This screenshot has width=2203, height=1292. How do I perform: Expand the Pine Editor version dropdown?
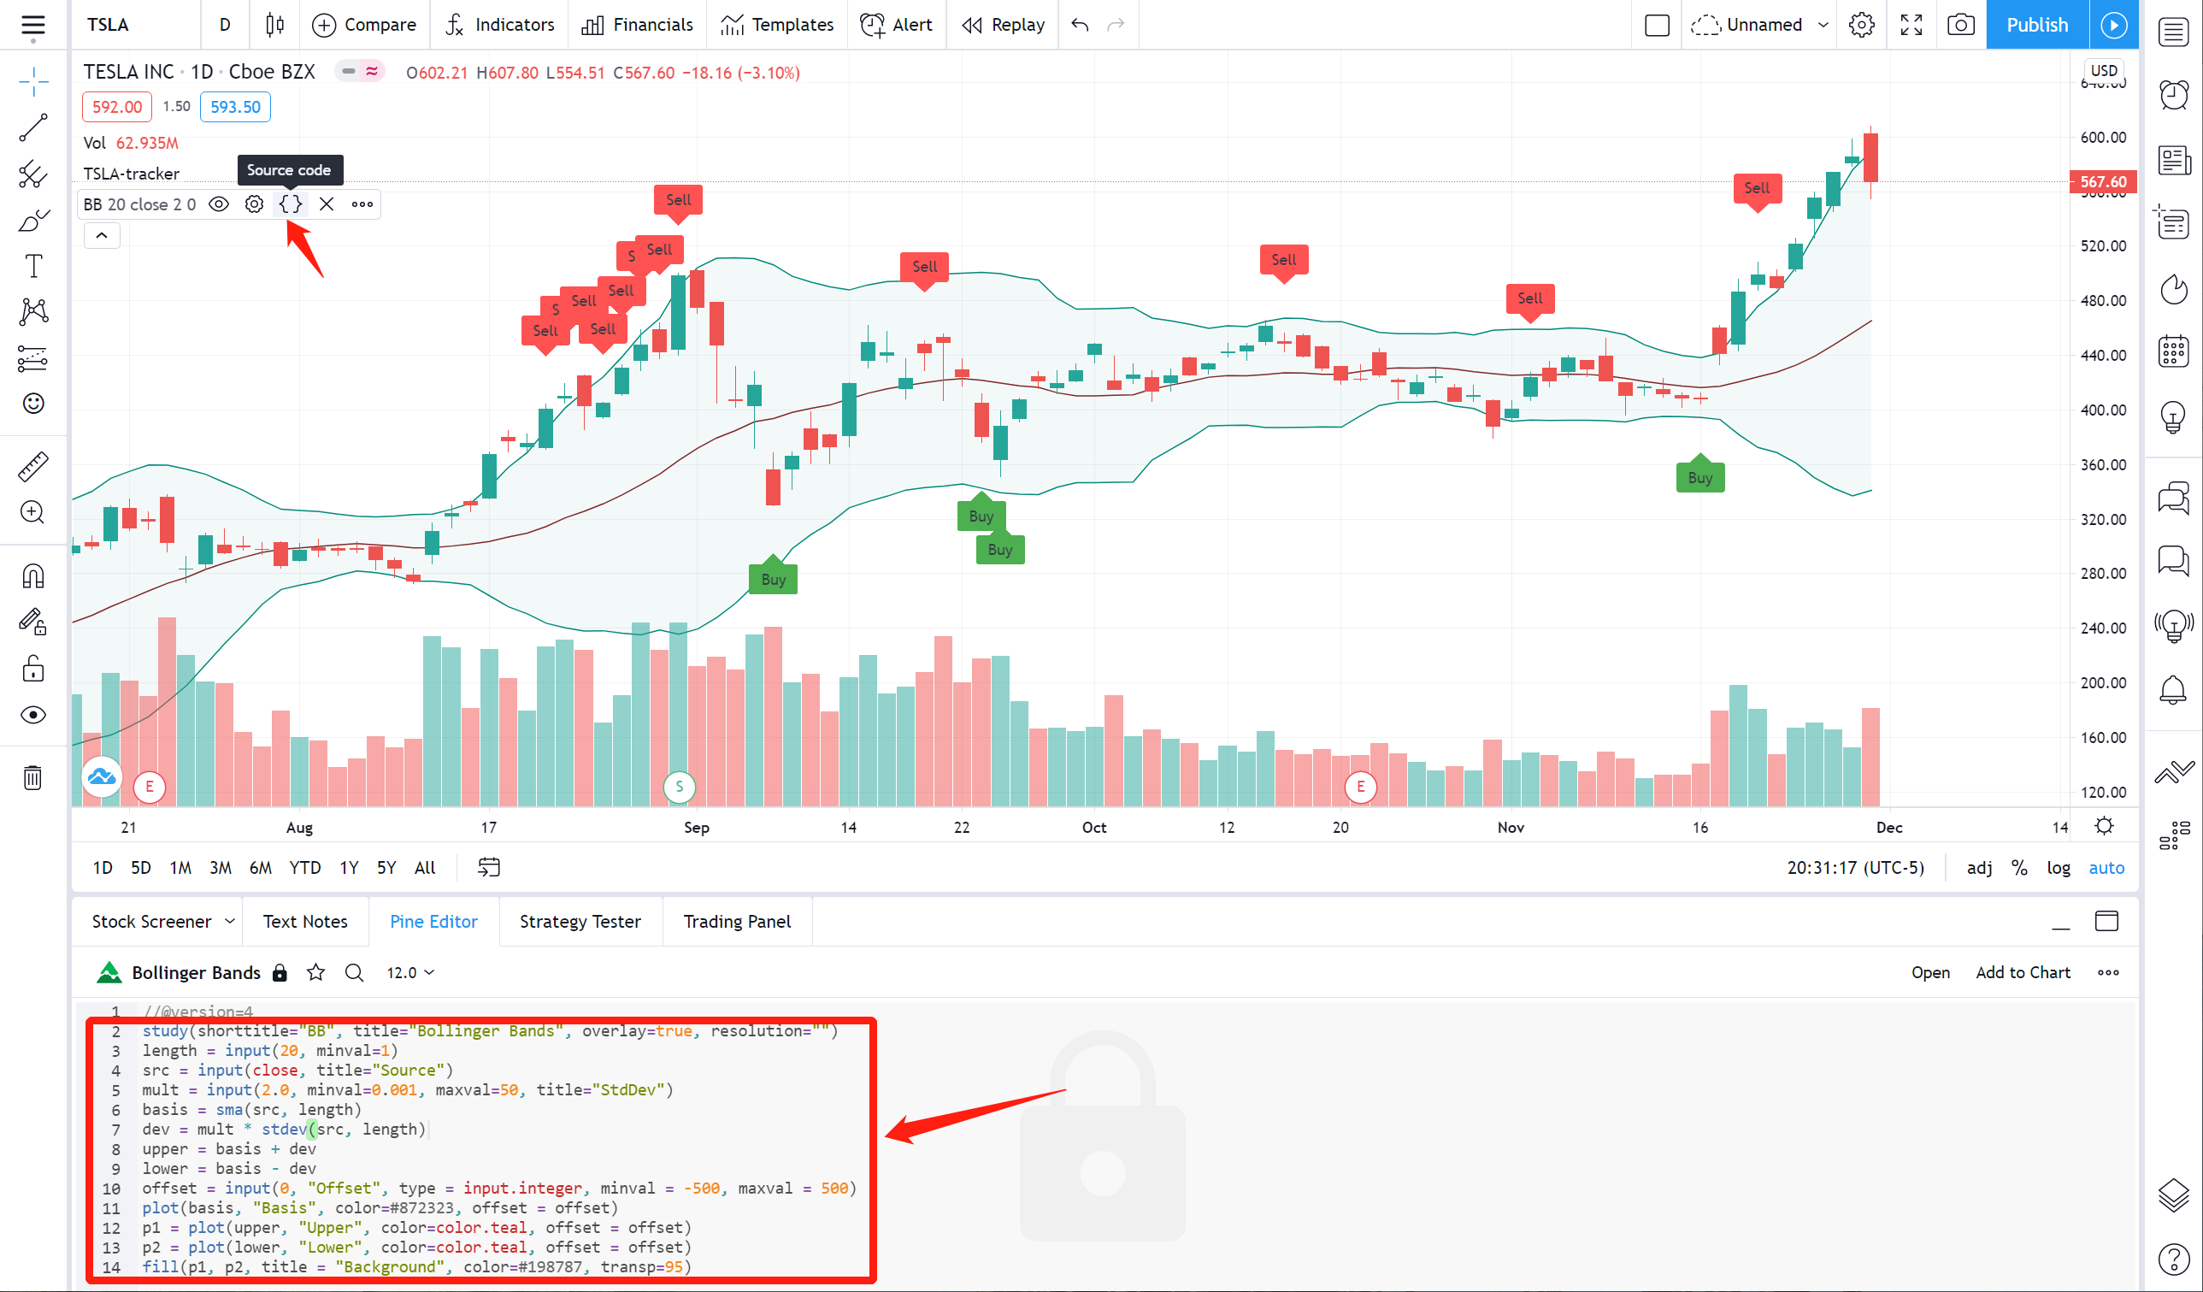(406, 972)
